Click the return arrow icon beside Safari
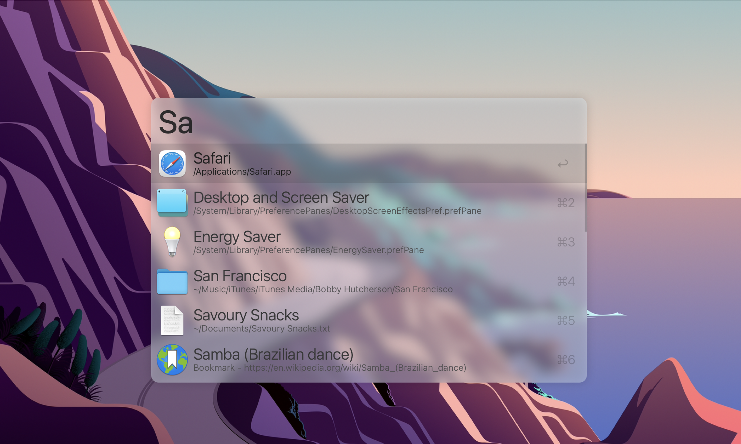Viewport: 741px width, 444px height. pos(563,164)
